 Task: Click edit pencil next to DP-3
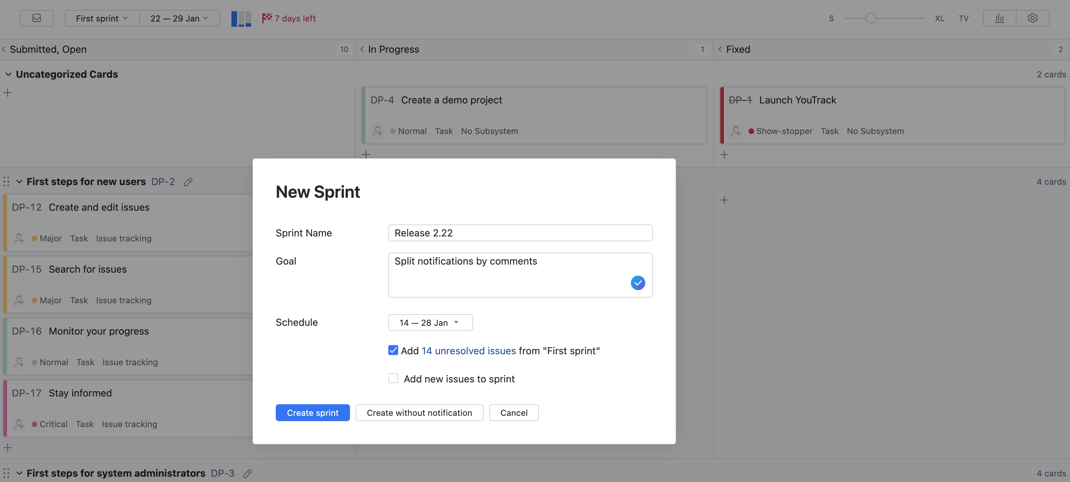248,473
